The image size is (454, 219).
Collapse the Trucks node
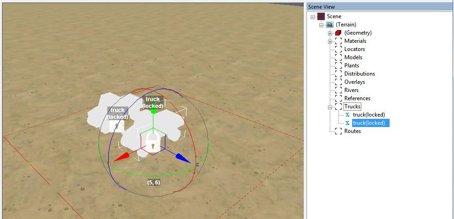[x=330, y=107]
